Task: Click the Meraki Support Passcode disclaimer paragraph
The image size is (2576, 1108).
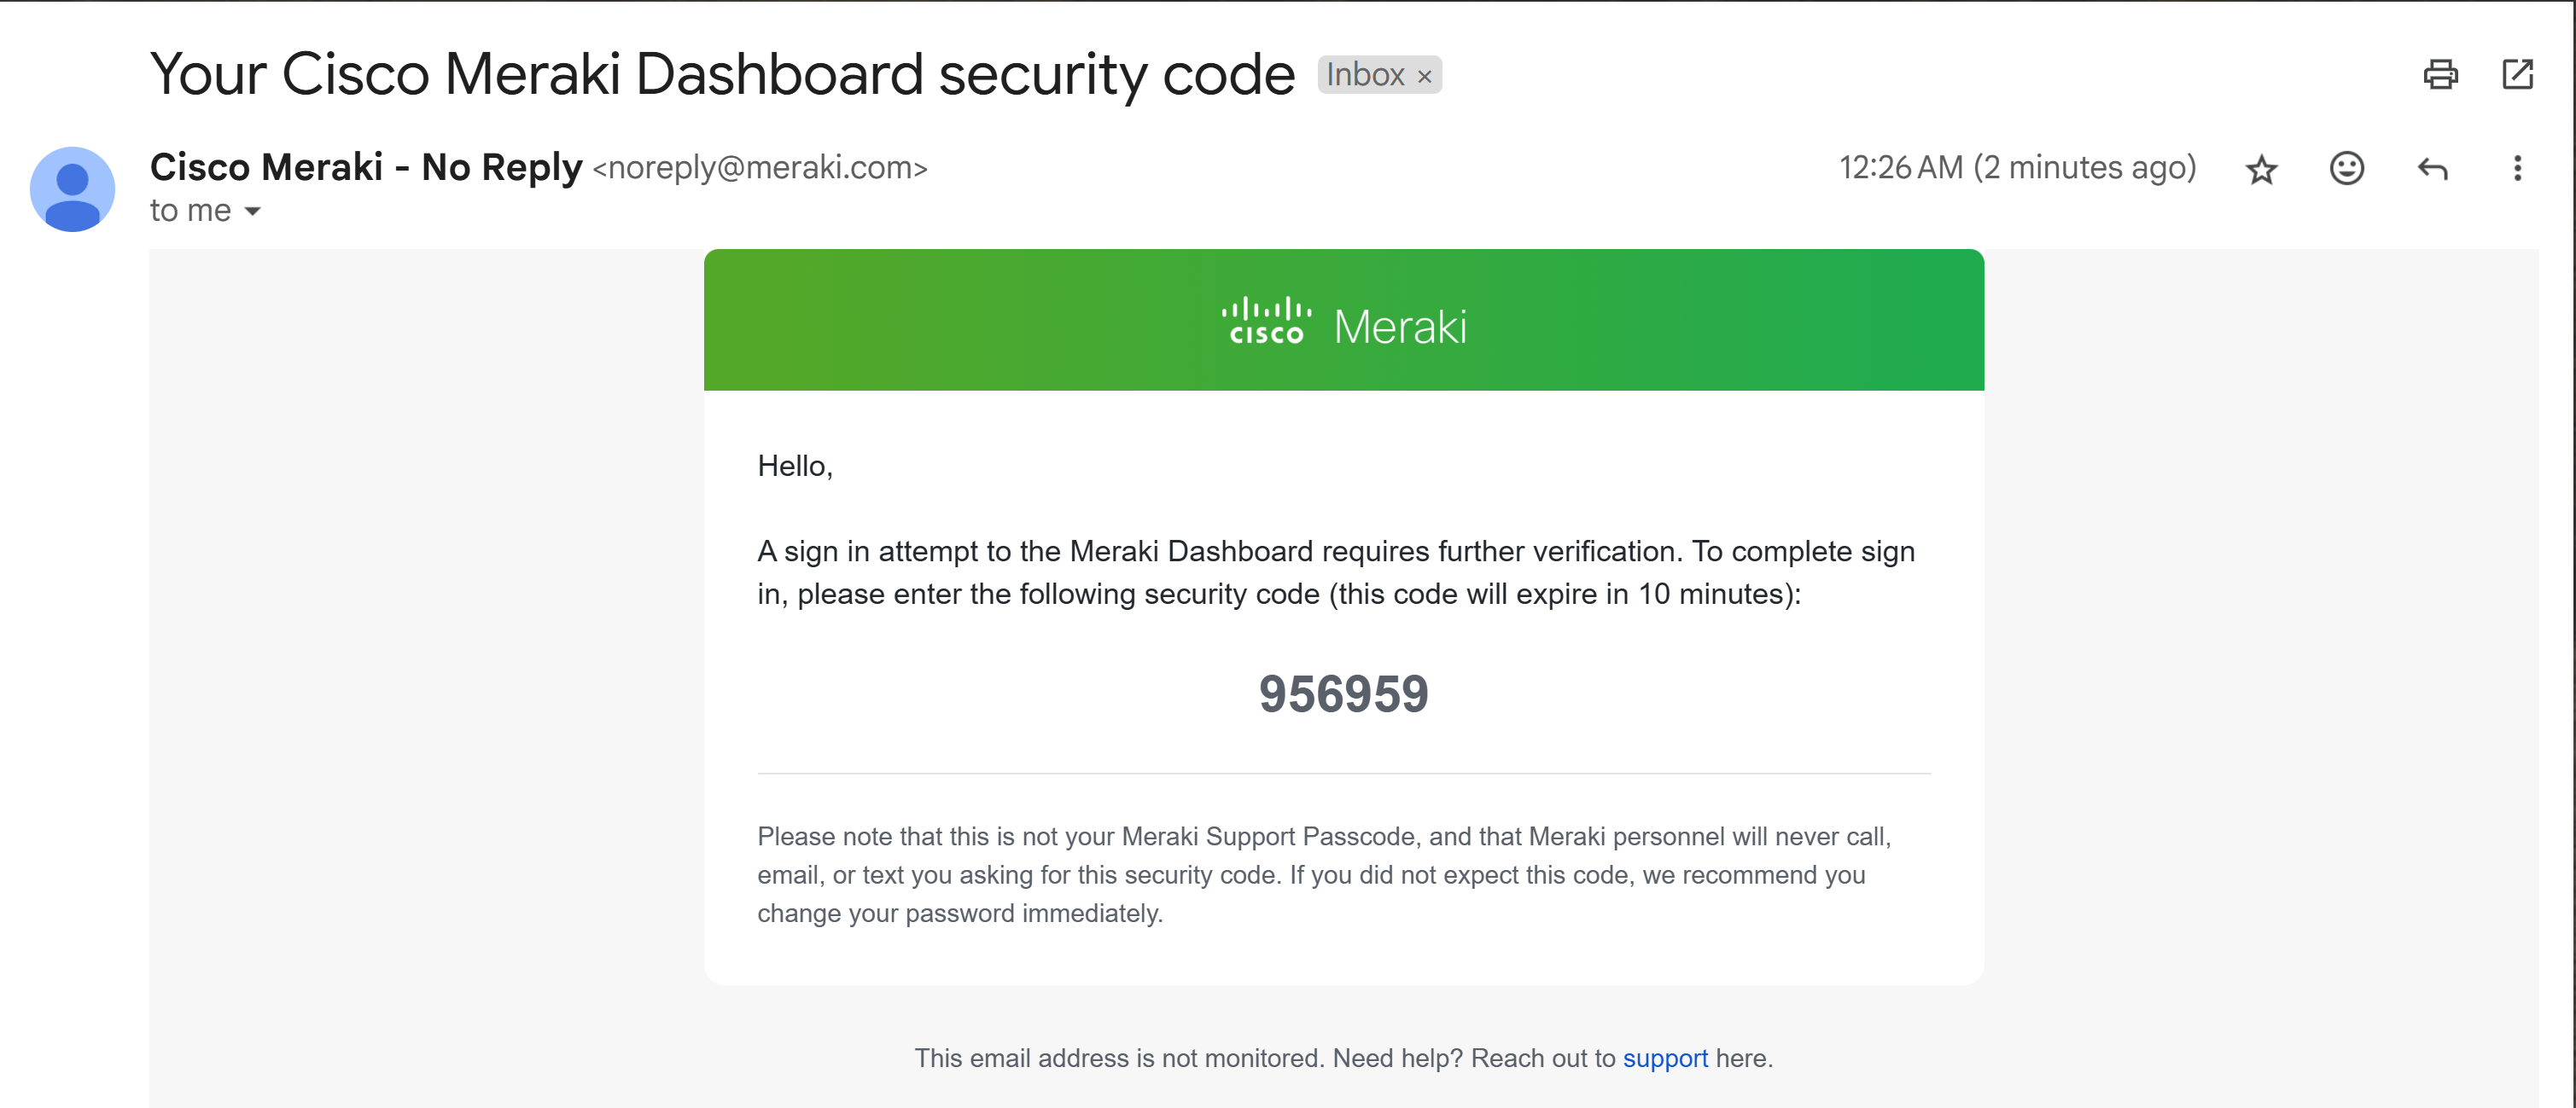Action: [1324, 874]
